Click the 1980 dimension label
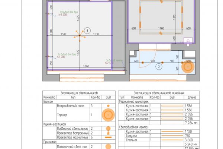 click(161, 28)
